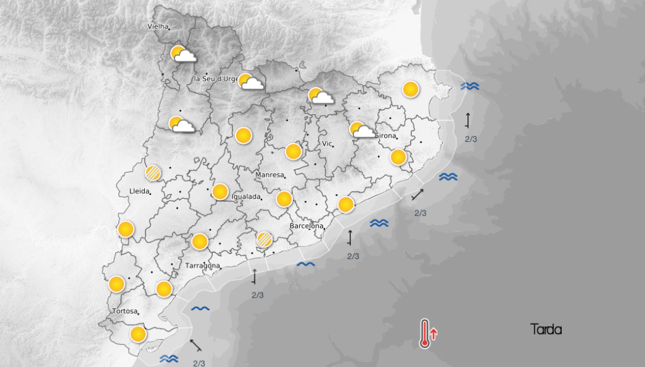The width and height of the screenshot is (645, 367).
Task: Click the Tarragona city label
Action: [202, 265]
